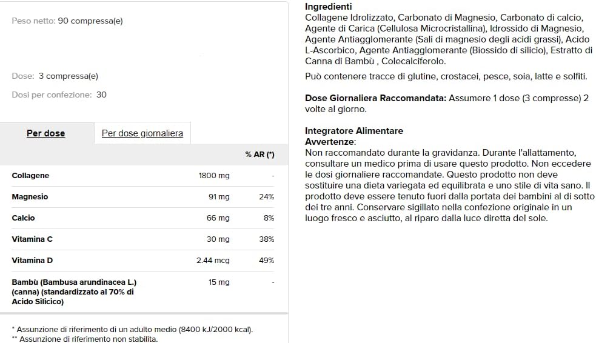This screenshot has width=596, height=343.
Task: Click the Dose Giornaliera Raccomandata heading
Action: pyautogui.click(x=375, y=98)
